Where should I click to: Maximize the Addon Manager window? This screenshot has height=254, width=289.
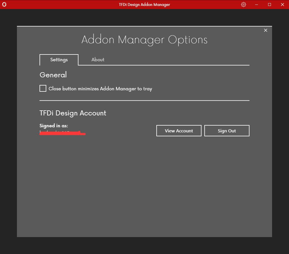pos(270,5)
